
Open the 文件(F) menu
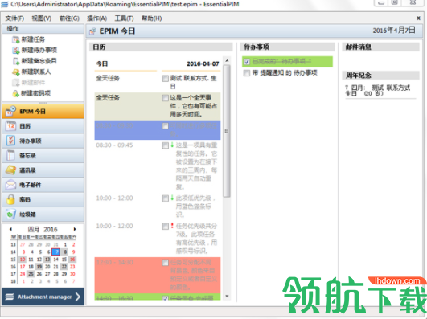pyautogui.click(x=14, y=18)
